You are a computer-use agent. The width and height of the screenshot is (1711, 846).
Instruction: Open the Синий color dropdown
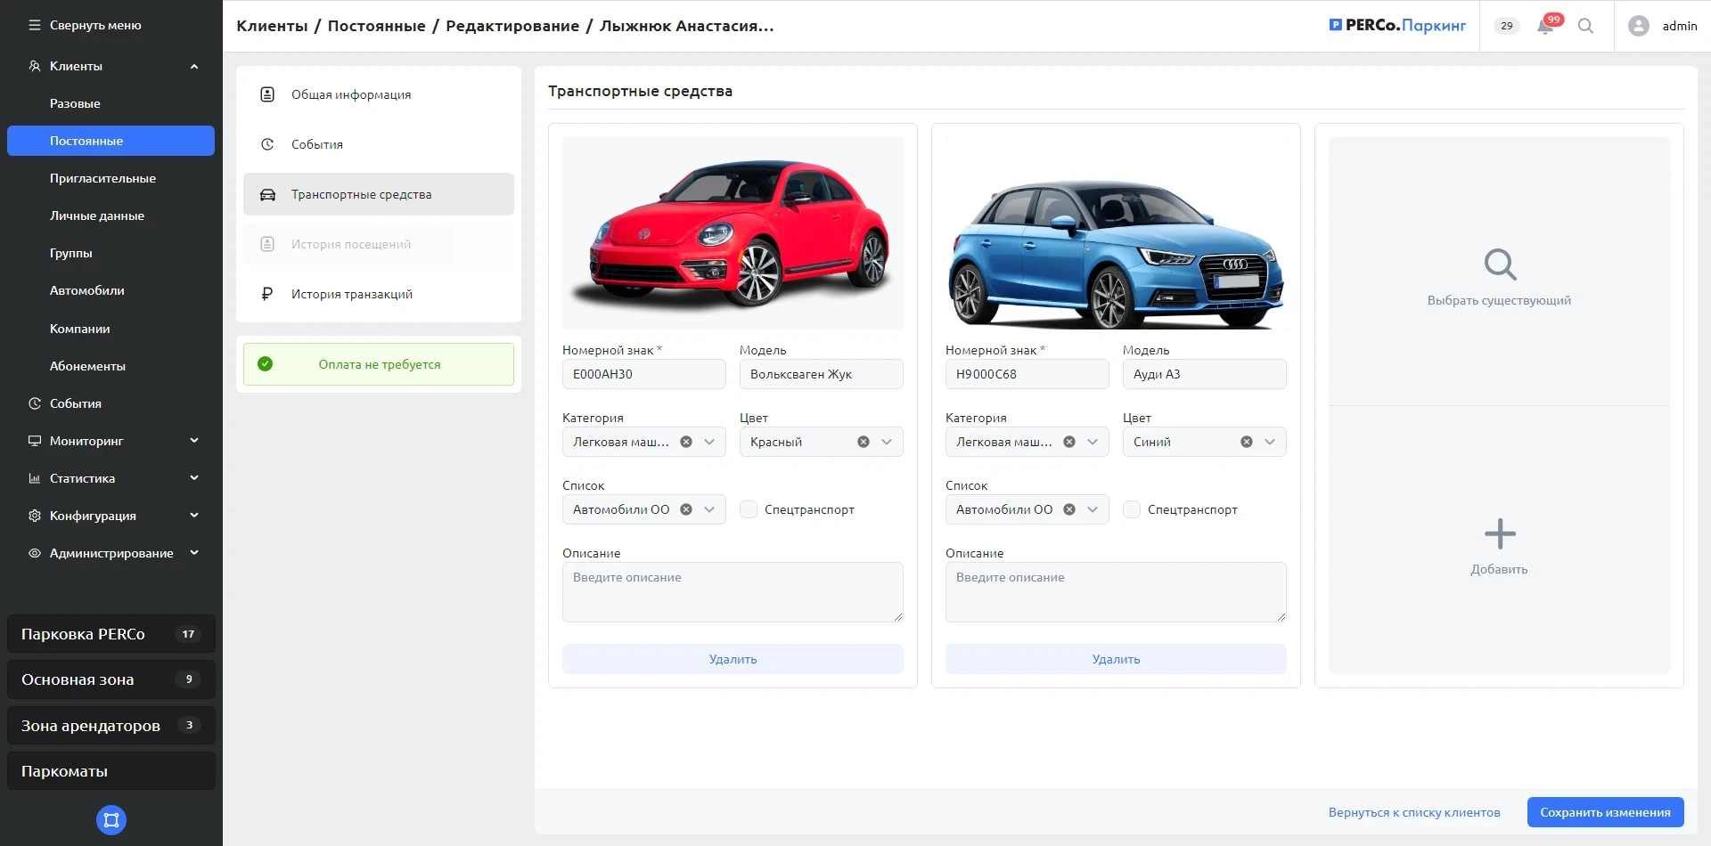coord(1270,442)
